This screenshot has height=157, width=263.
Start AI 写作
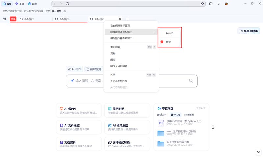tap(74, 69)
